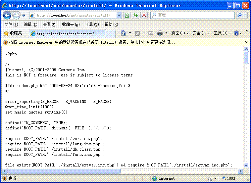
Task: Open the 安全(S) command menu
Action: pyautogui.click(x=201, y=33)
